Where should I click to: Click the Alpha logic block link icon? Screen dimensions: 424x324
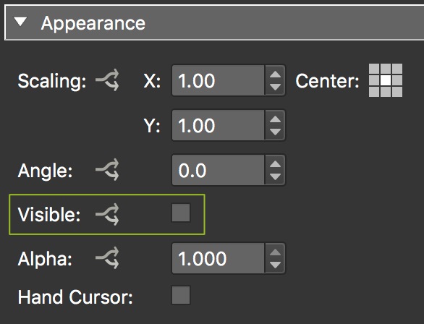[x=107, y=257]
